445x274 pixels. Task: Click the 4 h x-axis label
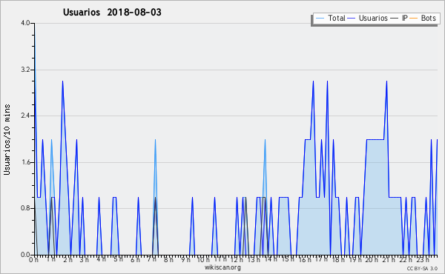[x=101, y=259]
